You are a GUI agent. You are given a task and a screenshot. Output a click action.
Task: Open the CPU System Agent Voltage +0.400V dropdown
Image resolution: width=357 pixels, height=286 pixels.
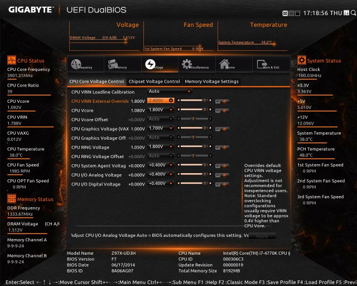[161, 165]
